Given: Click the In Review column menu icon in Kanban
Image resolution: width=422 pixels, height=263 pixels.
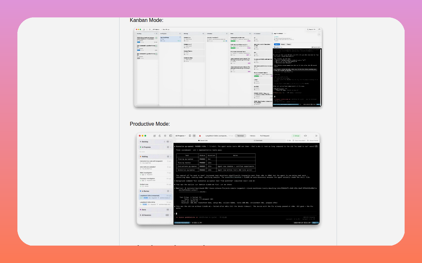Looking at the screenshot, I should pos(226,33).
